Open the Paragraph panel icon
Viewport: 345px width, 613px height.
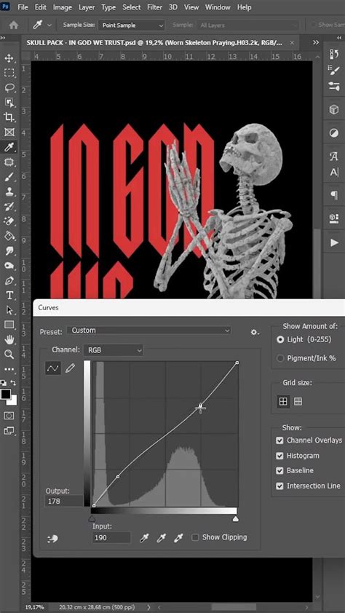[334, 195]
